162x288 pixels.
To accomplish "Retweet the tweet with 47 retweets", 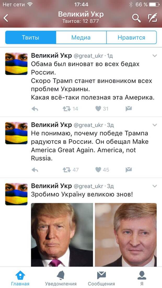I will coord(67,170).
